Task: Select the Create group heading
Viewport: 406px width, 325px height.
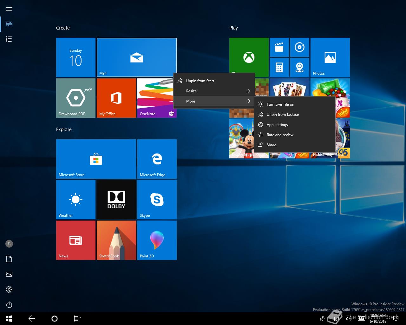Action: tap(63, 28)
